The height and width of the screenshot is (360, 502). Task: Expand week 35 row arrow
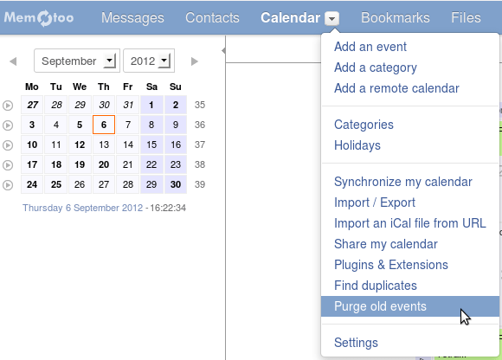pyautogui.click(x=8, y=105)
